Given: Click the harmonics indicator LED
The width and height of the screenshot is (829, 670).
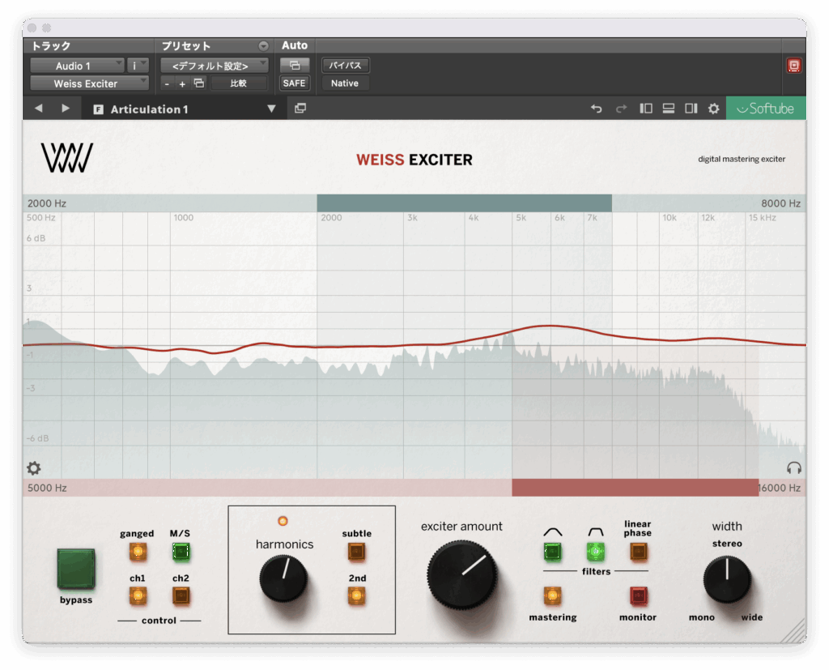Looking at the screenshot, I should pyautogui.click(x=283, y=521).
